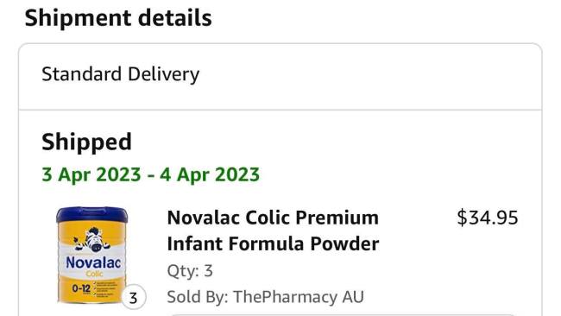
Task: Click the 3 Apr 2023 start date
Action: (91, 174)
